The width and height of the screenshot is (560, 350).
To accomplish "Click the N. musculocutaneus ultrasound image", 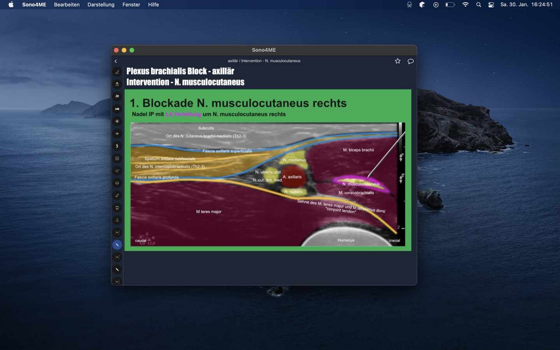I will pos(267,184).
